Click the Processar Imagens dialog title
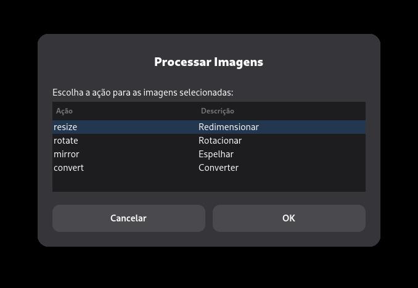Screen dimensions: 418x288 [209, 62]
